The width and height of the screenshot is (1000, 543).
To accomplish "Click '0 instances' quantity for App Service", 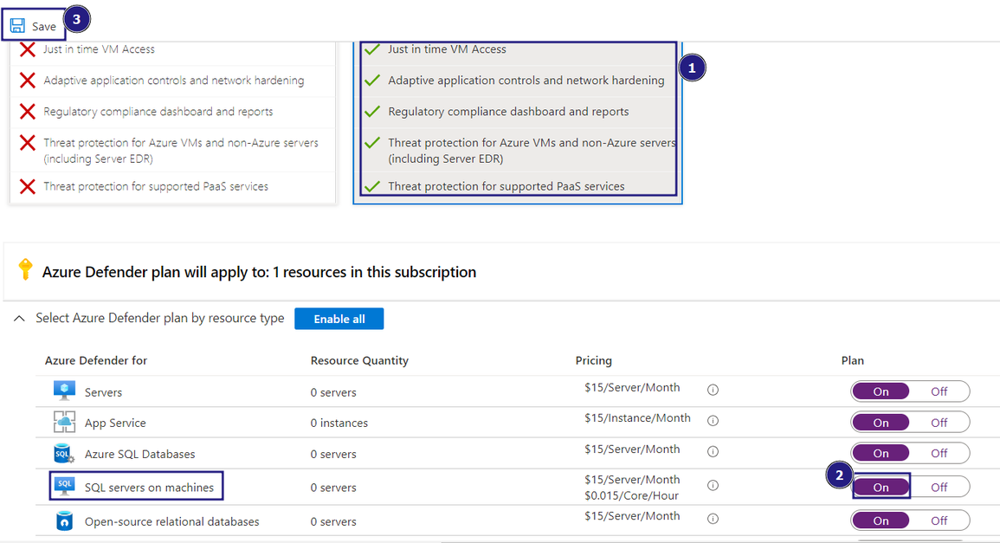I will [339, 423].
